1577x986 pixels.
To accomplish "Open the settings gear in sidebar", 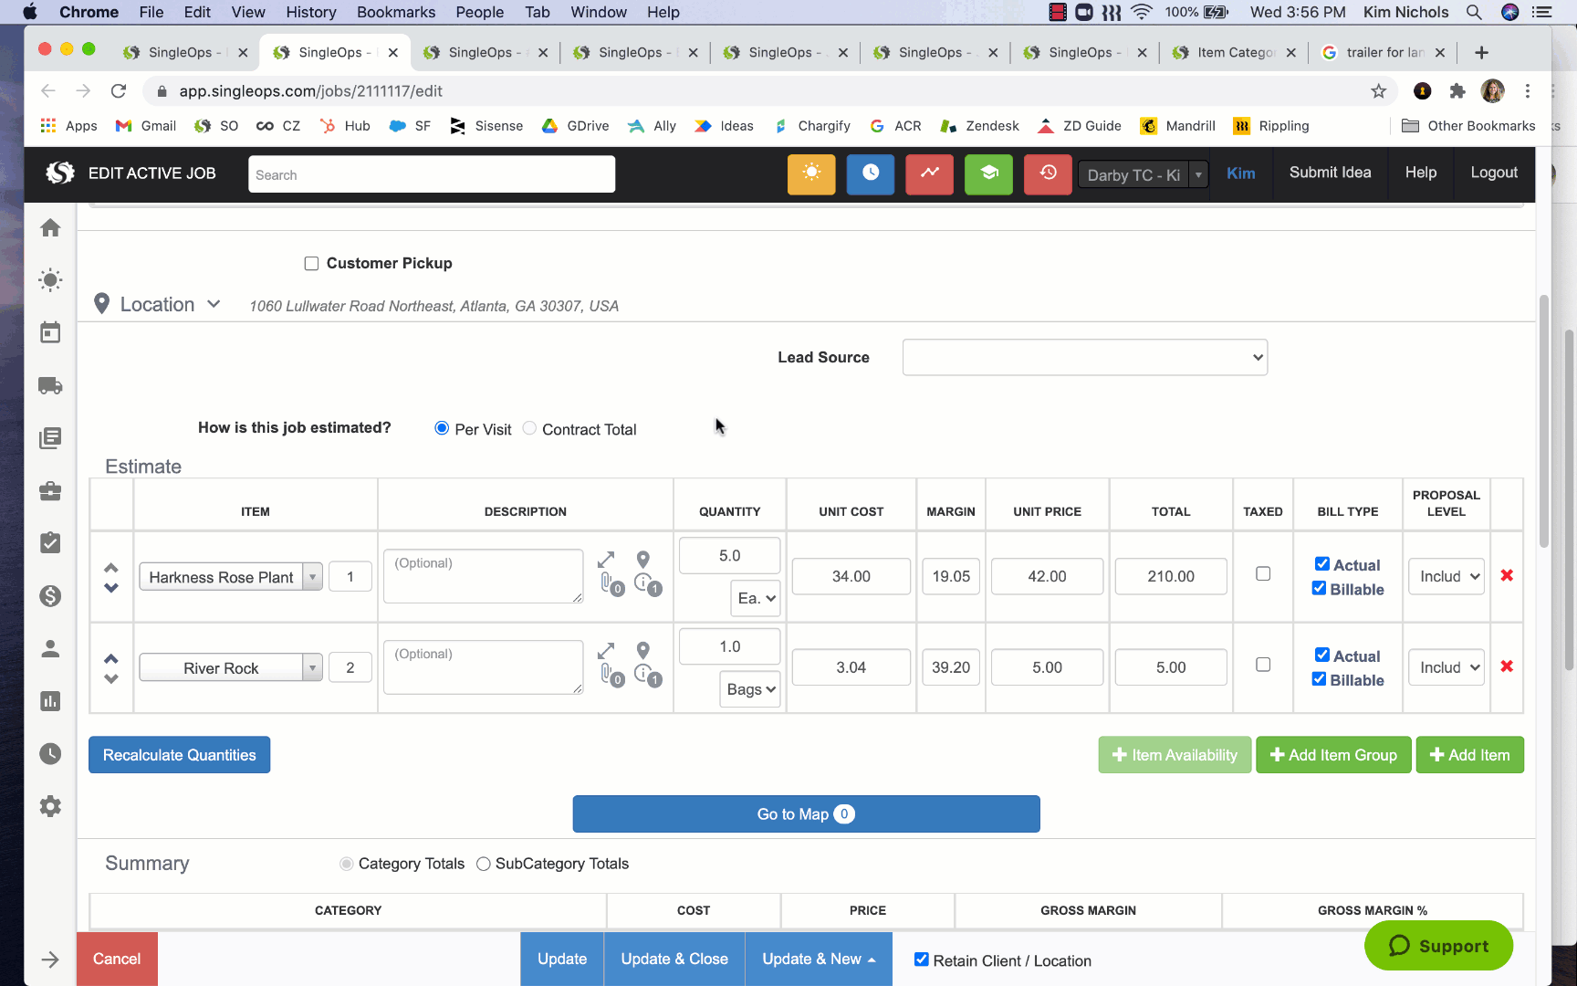I will [50, 806].
